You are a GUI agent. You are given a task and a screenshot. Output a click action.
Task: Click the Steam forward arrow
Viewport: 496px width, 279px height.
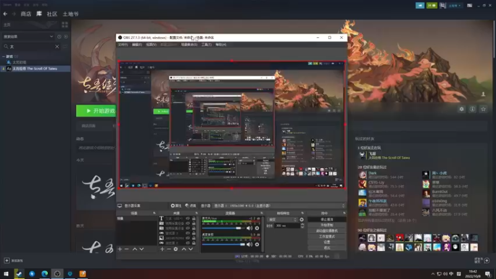[14, 14]
